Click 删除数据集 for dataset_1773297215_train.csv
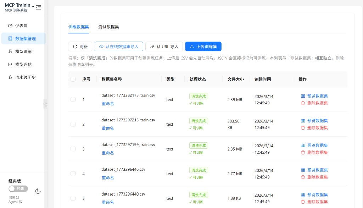 (314, 128)
